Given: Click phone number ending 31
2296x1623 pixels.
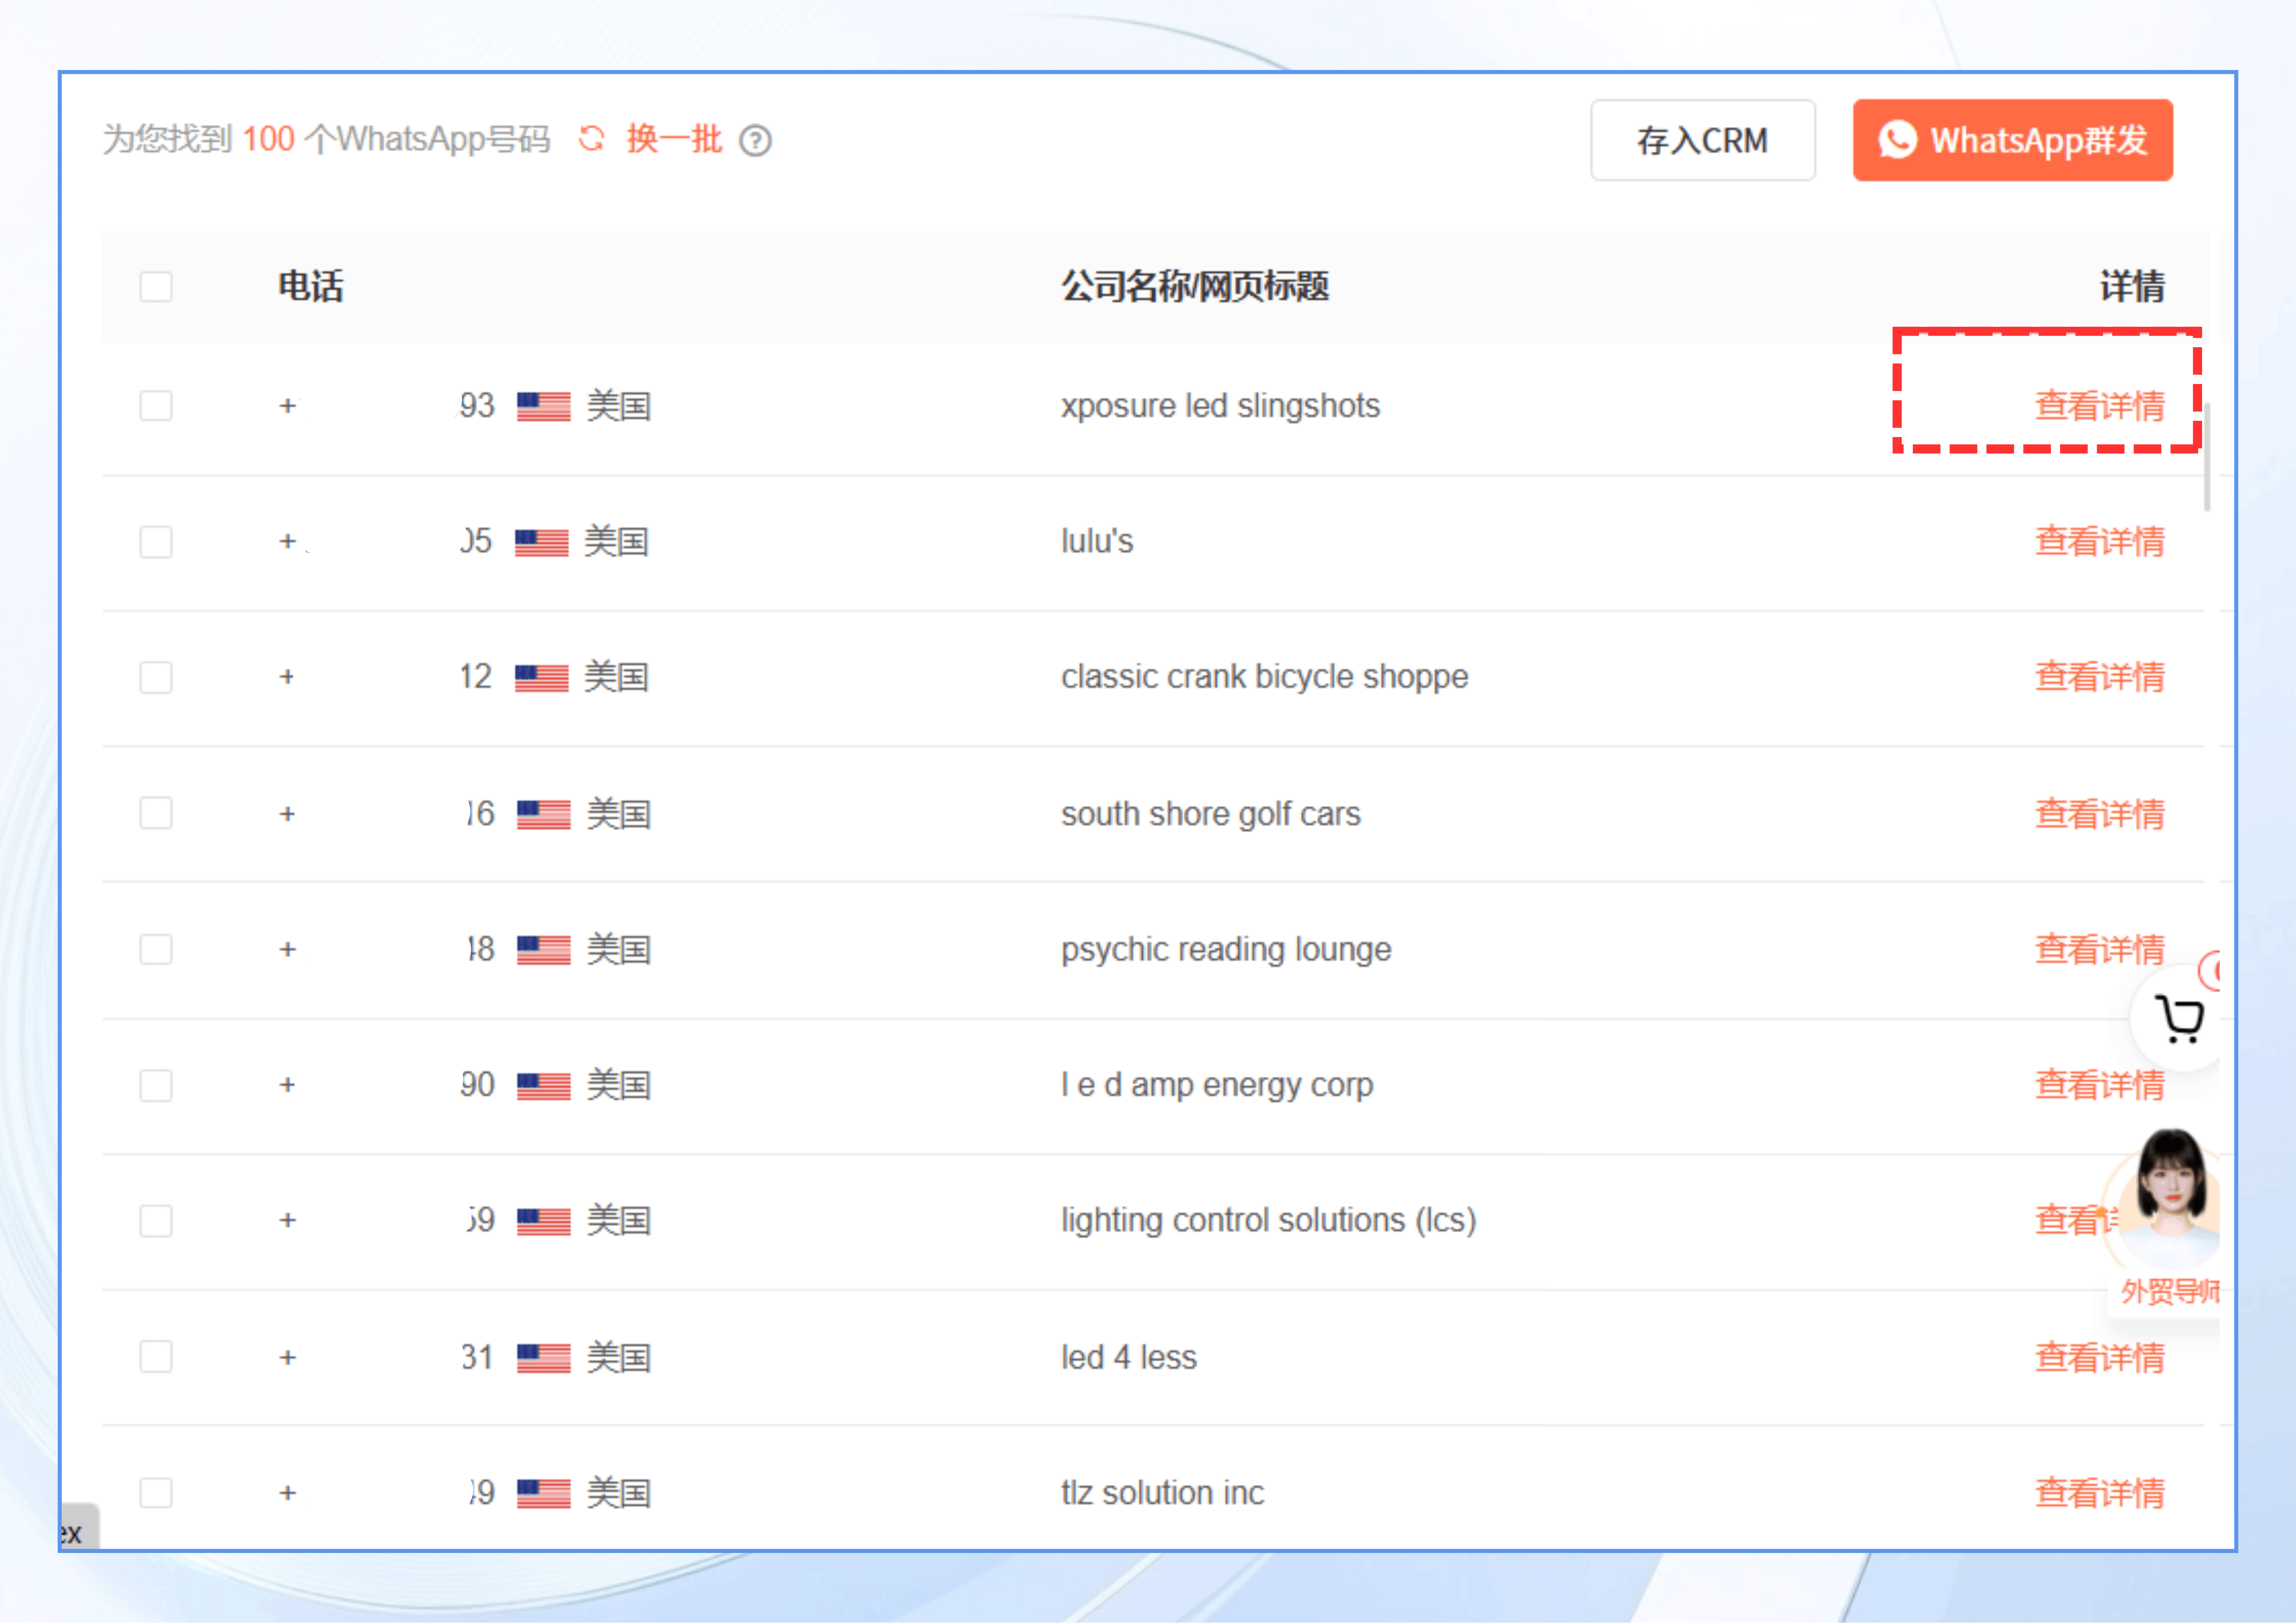Looking at the screenshot, I should [x=386, y=1357].
